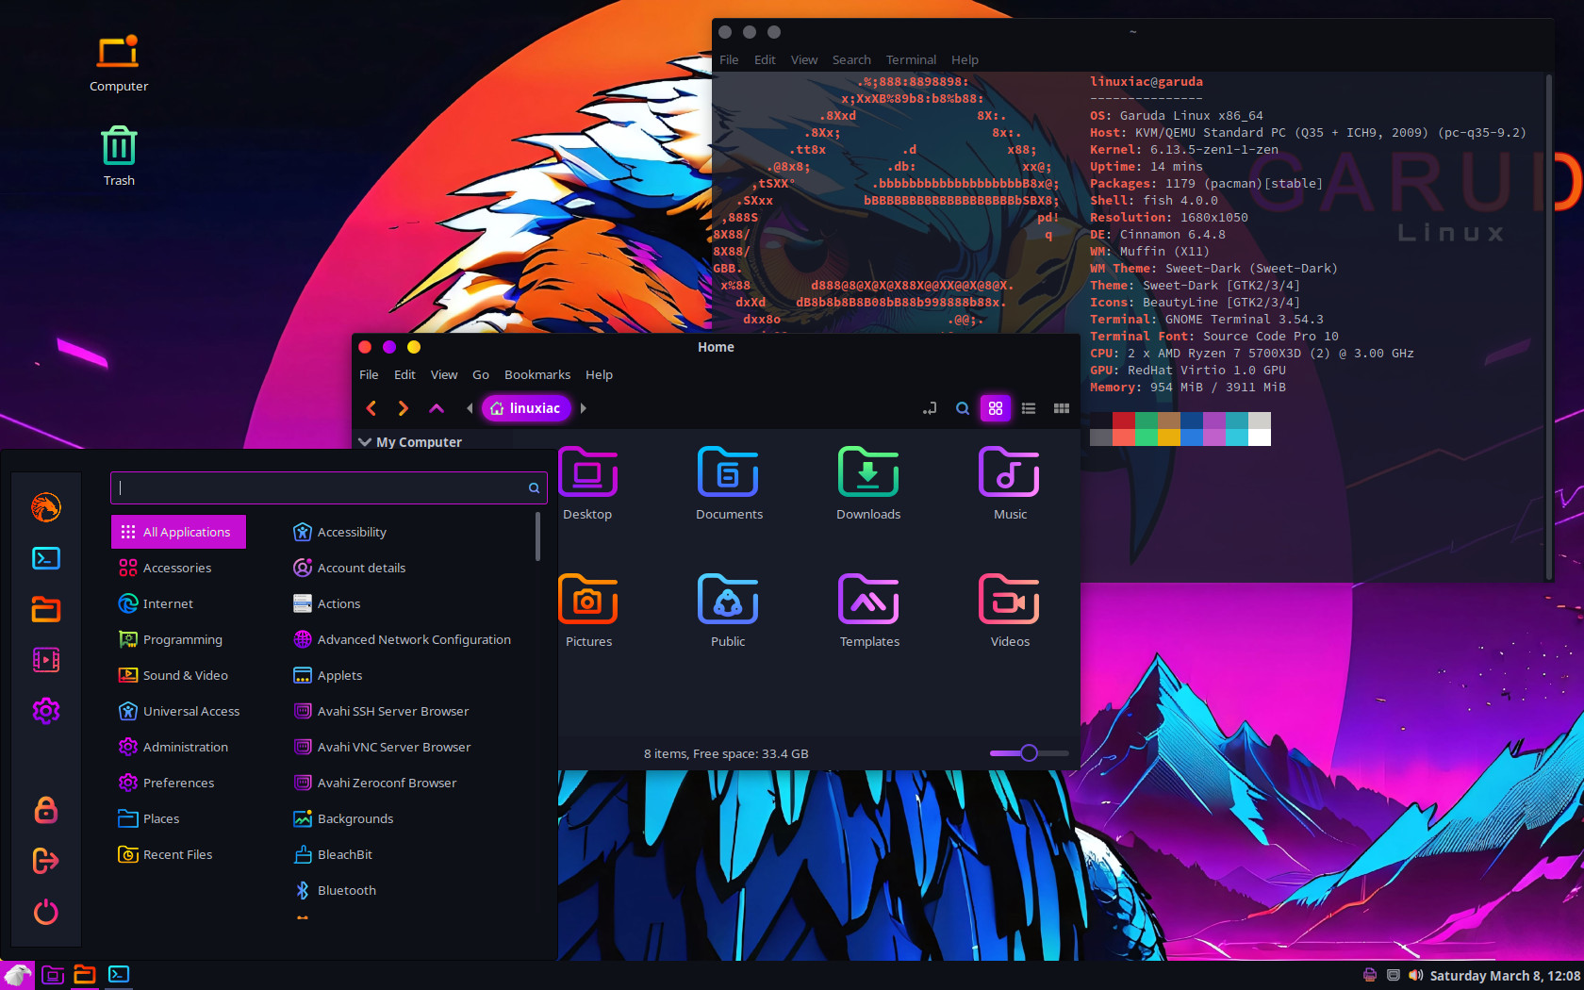This screenshot has width=1584, height=990.
Task: Click show desktop icon on panel
Action: click(53, 975)
